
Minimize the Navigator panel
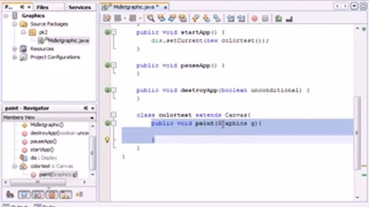86,108
